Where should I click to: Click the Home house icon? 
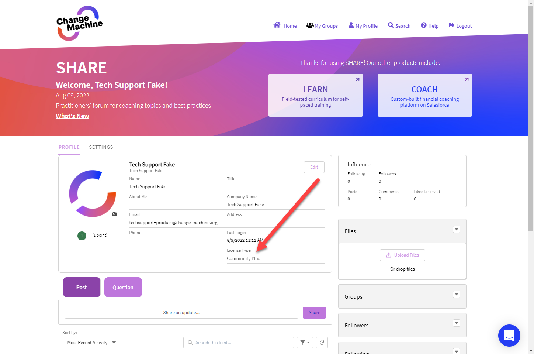(277, 25)
